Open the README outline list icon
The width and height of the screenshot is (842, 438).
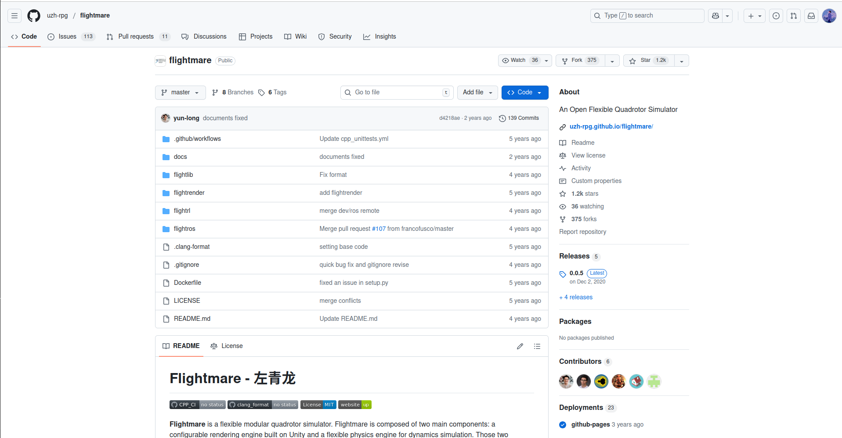537,346
